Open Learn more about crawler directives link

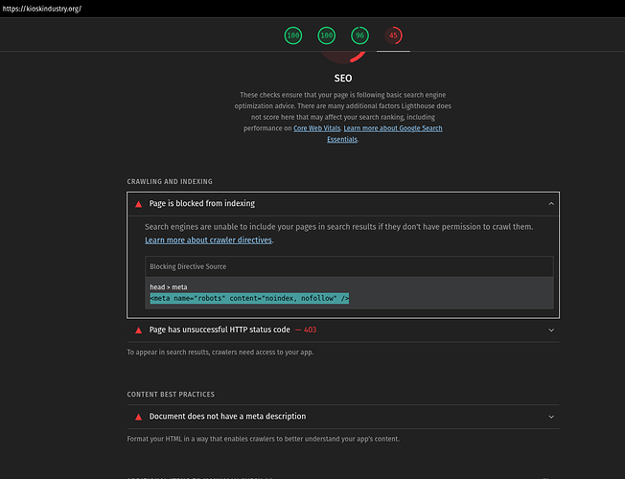[208, 239]
